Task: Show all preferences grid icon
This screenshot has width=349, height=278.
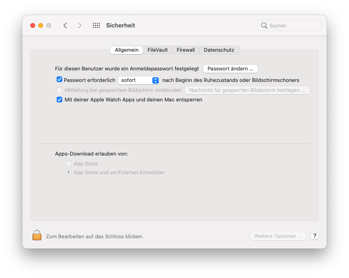Action: (x=96, y=25)
